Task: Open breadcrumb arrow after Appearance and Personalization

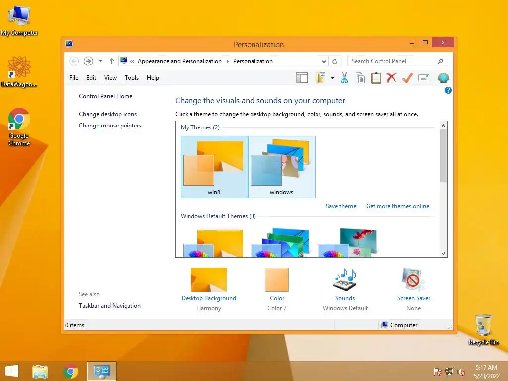Action: click(x=227, y=61)
